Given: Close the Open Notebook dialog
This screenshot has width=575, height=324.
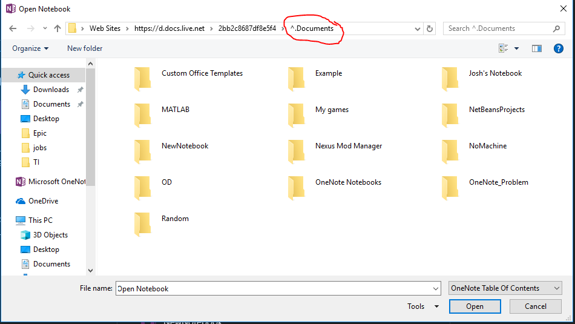Looking at the screenshot, I should point(563,8).
